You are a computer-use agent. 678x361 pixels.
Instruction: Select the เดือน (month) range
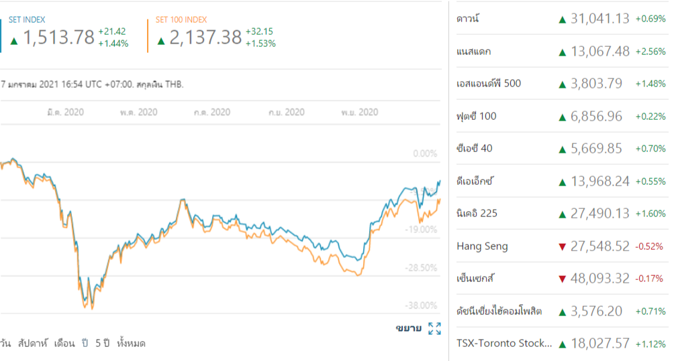point(69,343)
